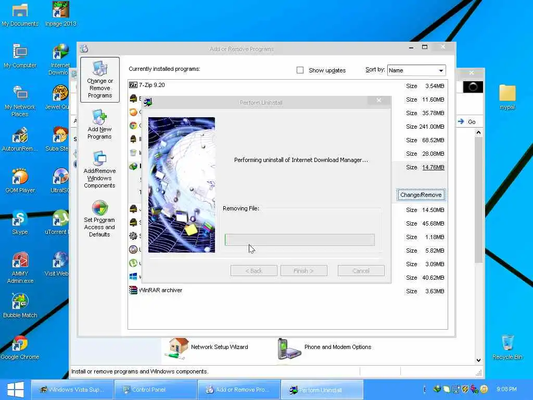Click Cancel in Perform Uninstall dialog
Screen dimensions: 533x400
(361, 271)
